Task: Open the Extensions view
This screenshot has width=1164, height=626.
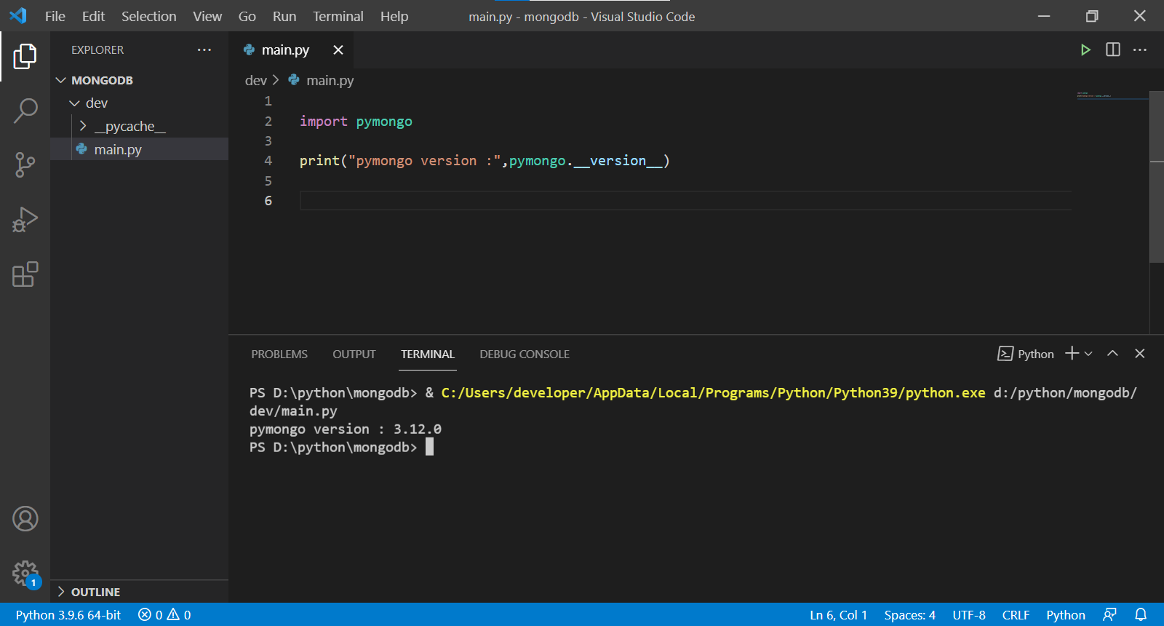Action: [25, 274]
